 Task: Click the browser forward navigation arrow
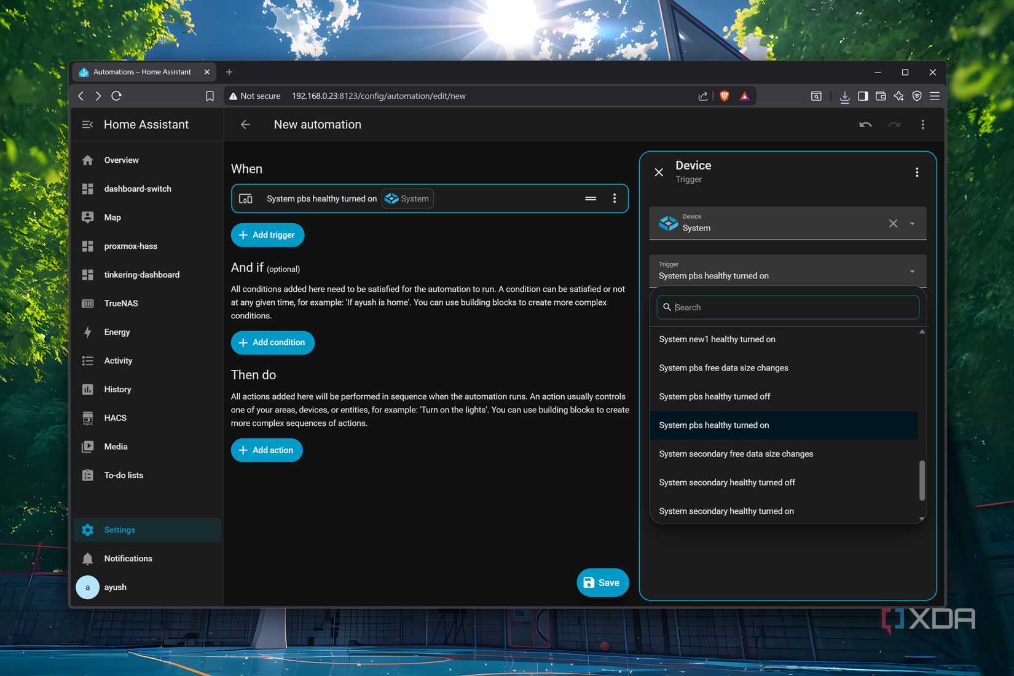point(98,96)
